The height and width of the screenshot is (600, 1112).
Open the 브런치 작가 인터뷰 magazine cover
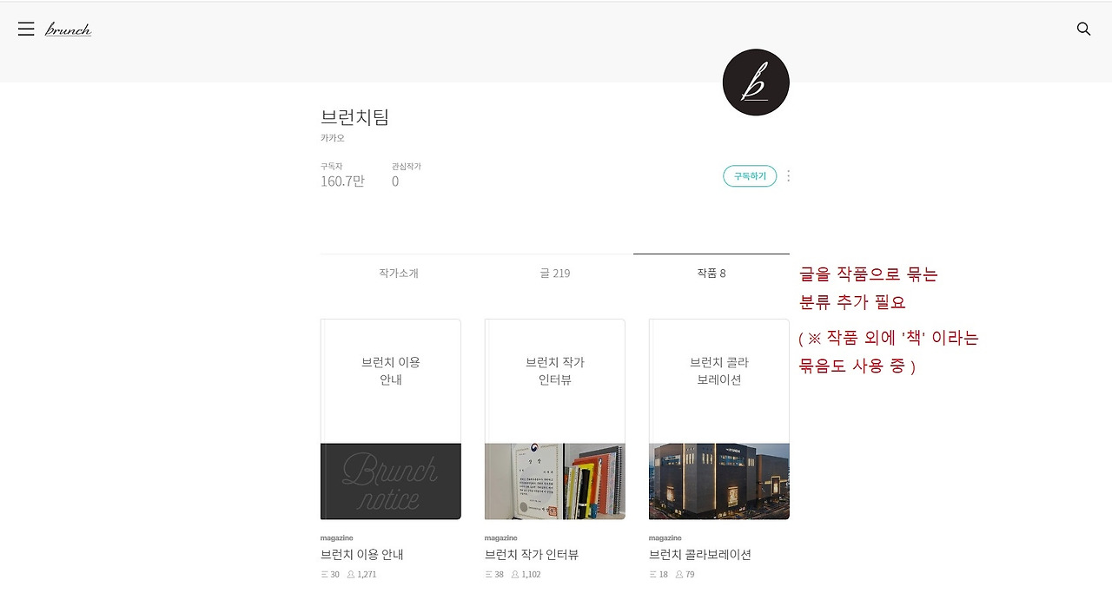click(x=555, y=419)
